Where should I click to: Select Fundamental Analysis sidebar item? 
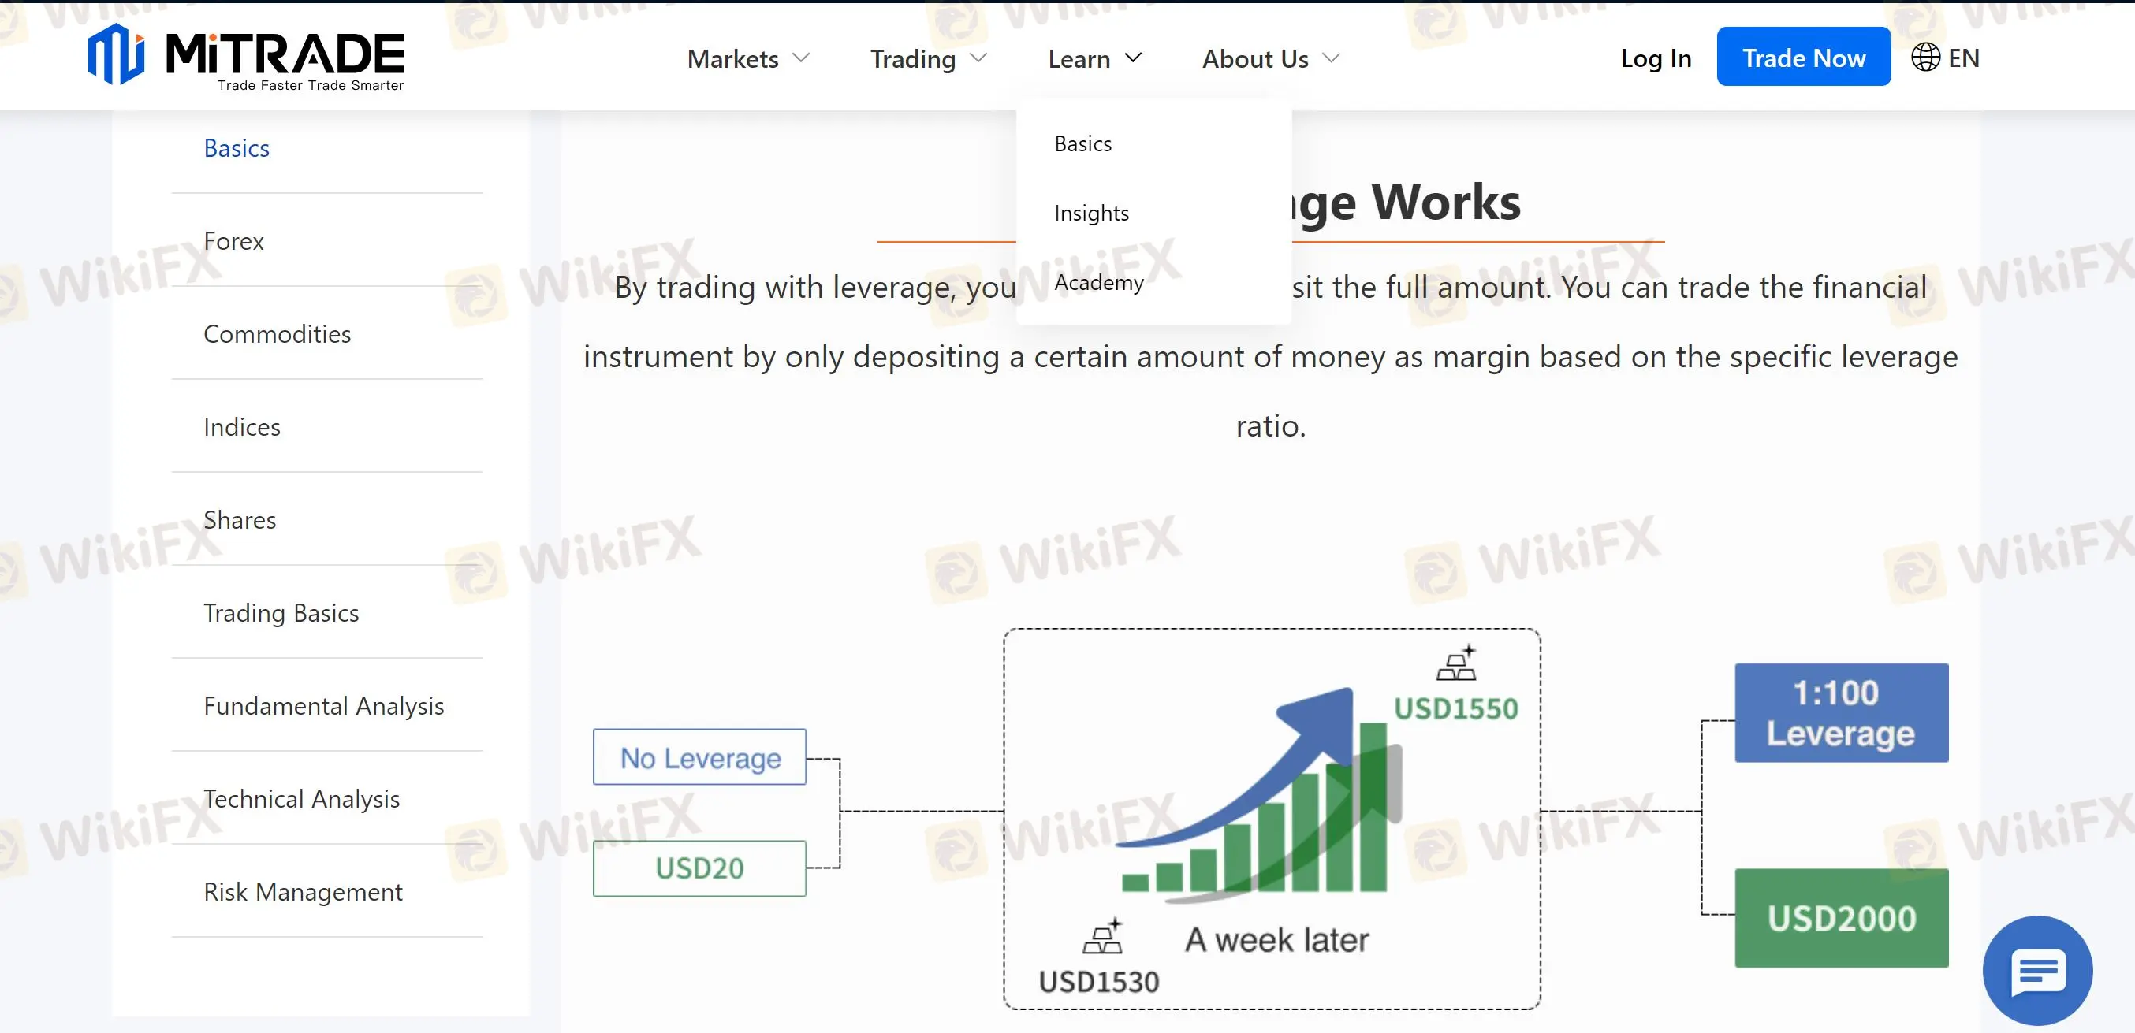pyautogui.click(x=324, y=705)
